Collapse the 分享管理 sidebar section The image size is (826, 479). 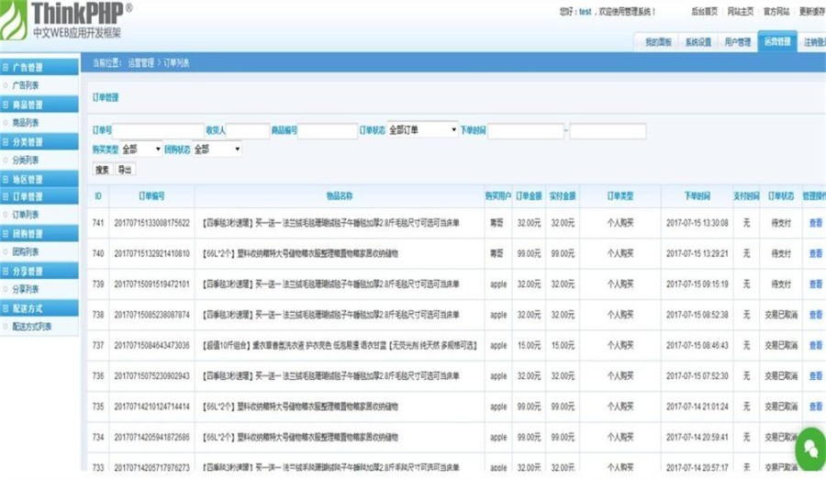(x=39, y=272)
